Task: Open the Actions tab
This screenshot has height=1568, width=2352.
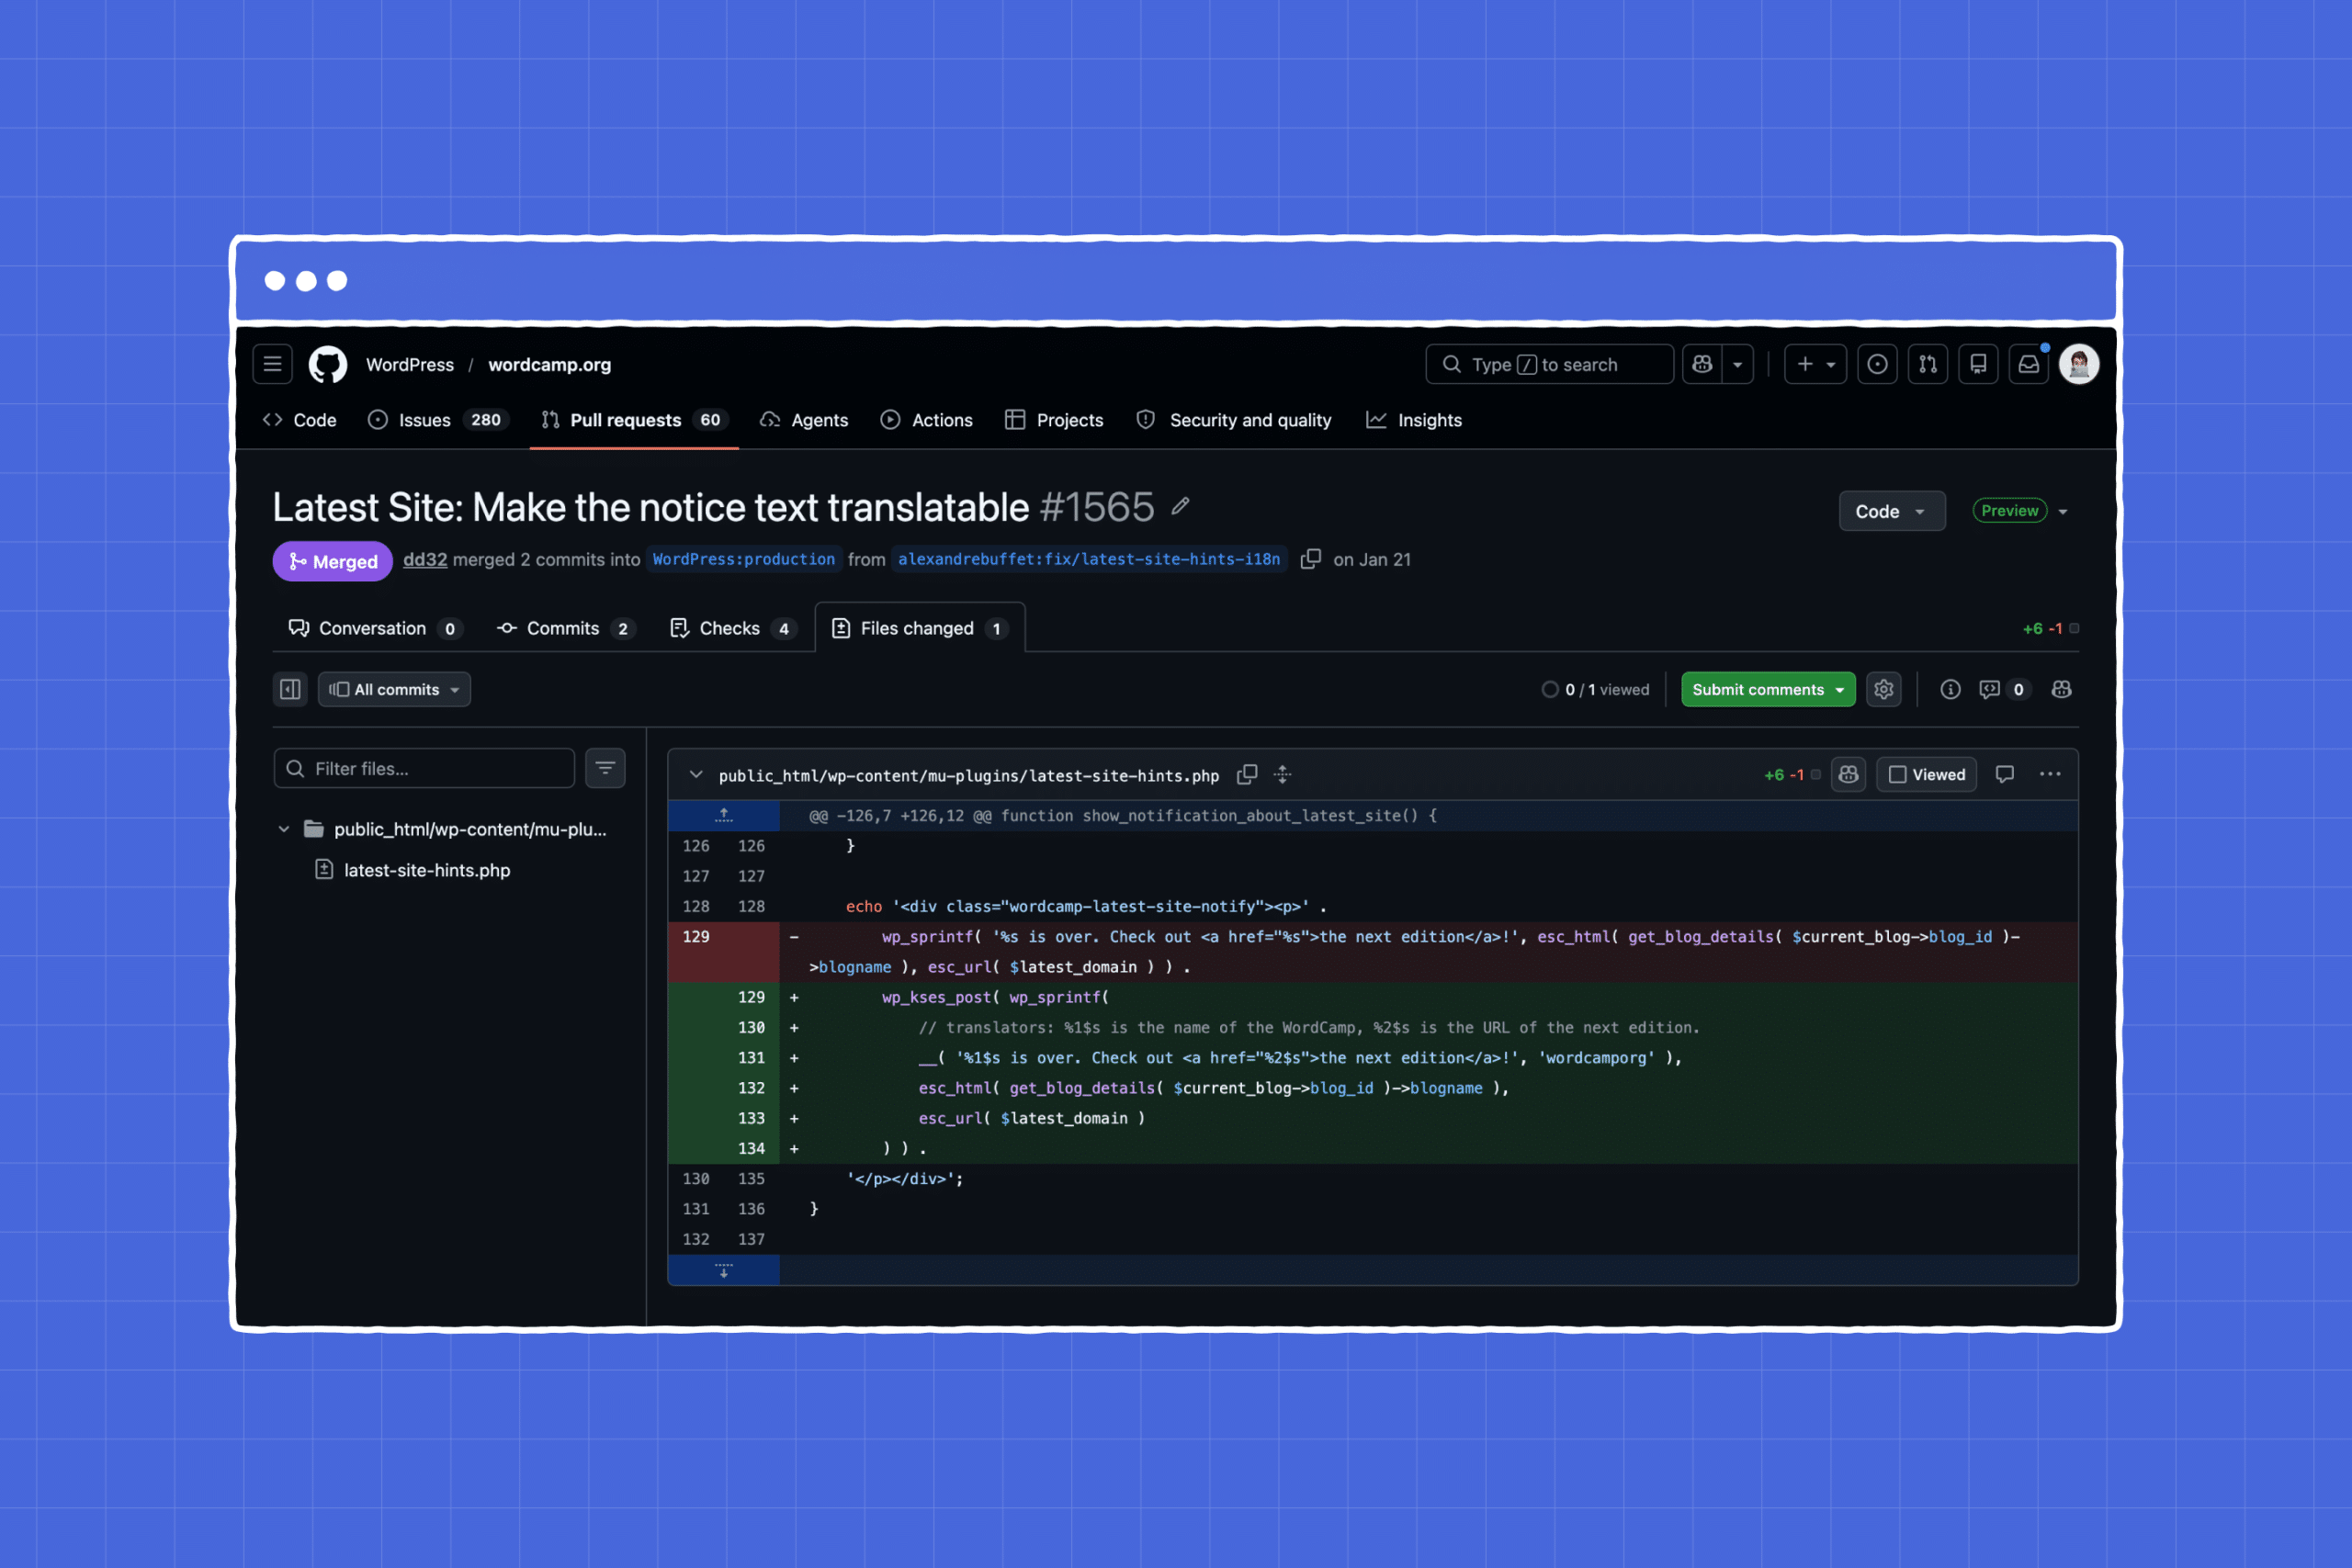Action: coord(926,420)
